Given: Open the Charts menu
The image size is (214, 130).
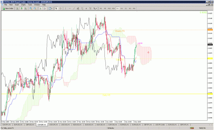Looking at the screenshot, I should click(23, 5).
